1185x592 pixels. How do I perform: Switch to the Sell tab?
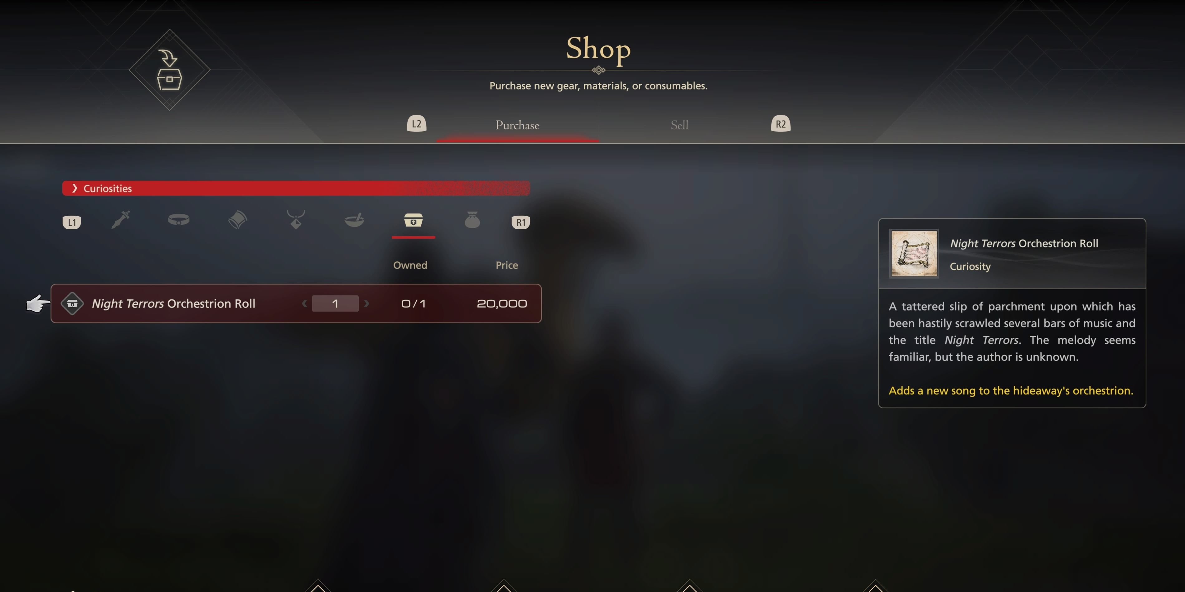[x=680, y=125]
